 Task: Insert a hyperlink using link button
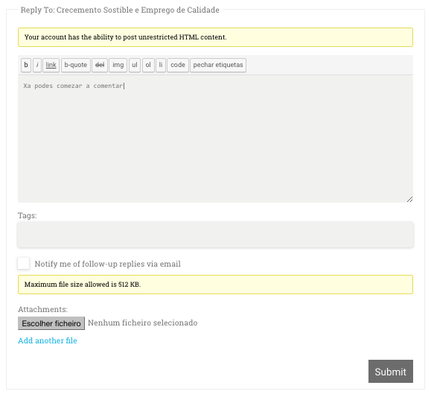51,66
